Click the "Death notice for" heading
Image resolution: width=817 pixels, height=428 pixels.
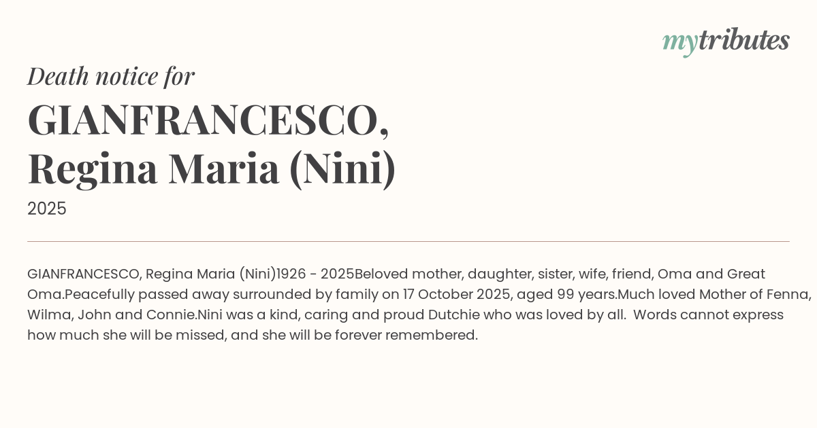(111, 76)
